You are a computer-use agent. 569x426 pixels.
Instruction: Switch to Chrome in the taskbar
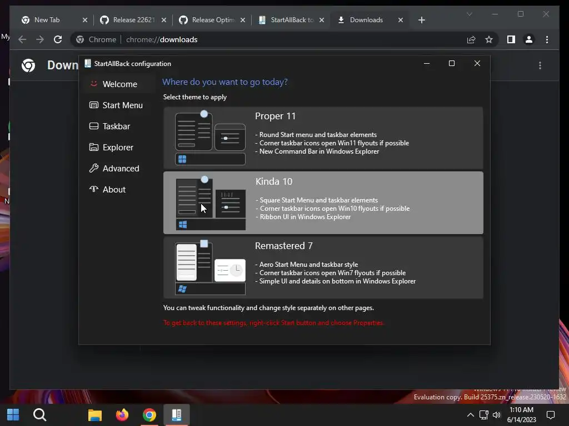coord(149,415)
